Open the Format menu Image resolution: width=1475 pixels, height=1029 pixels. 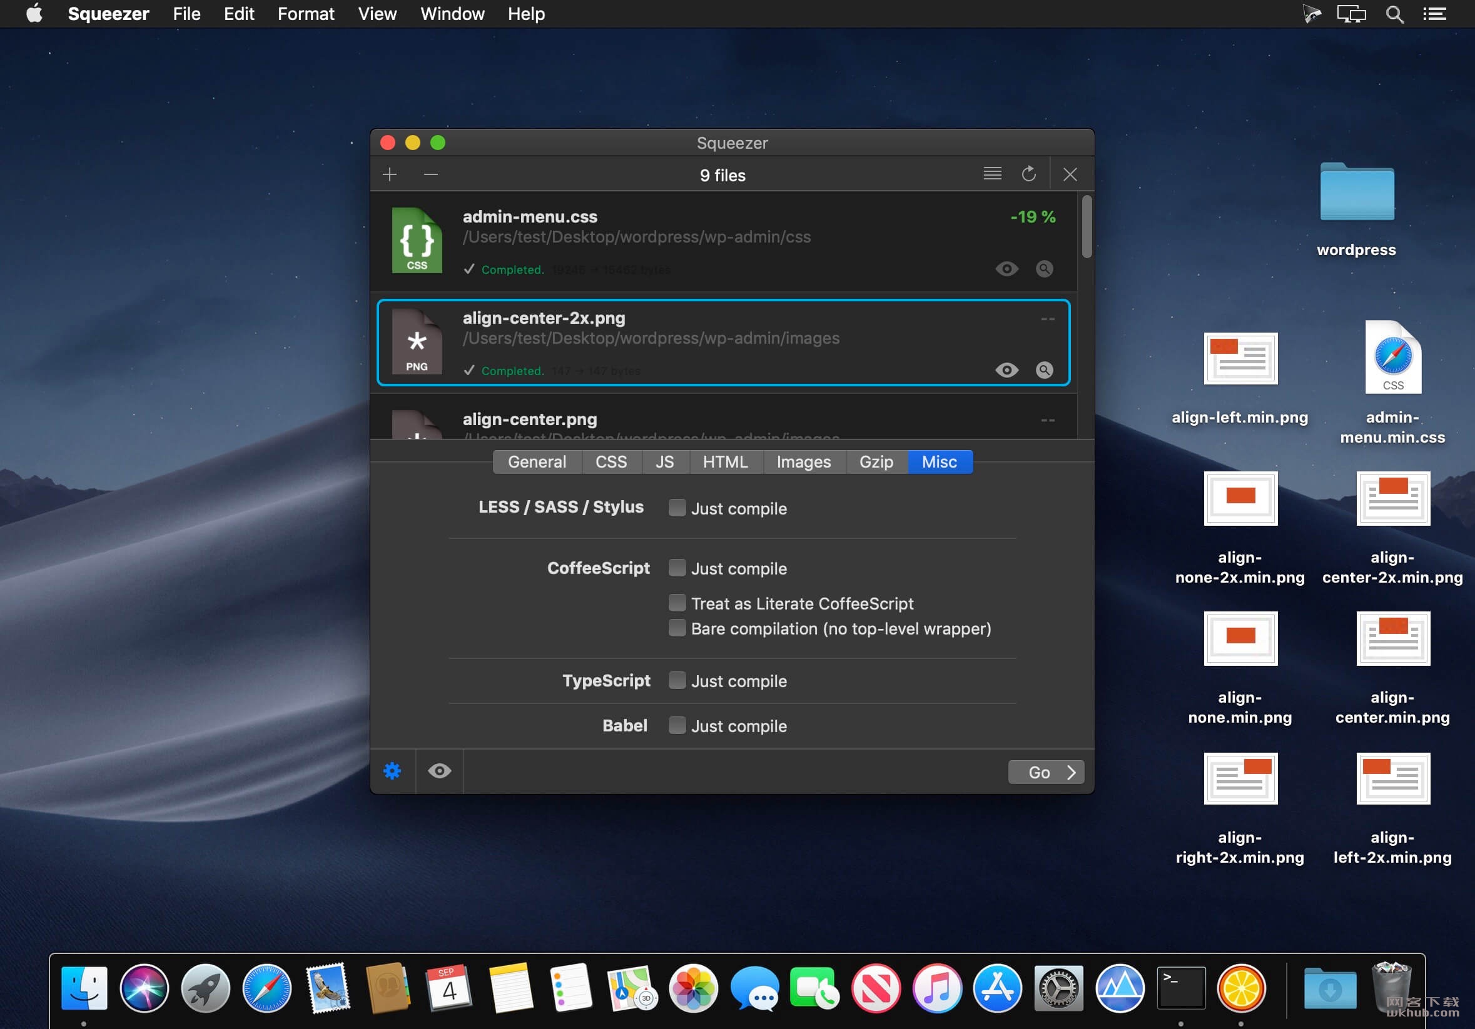(306, 14)
